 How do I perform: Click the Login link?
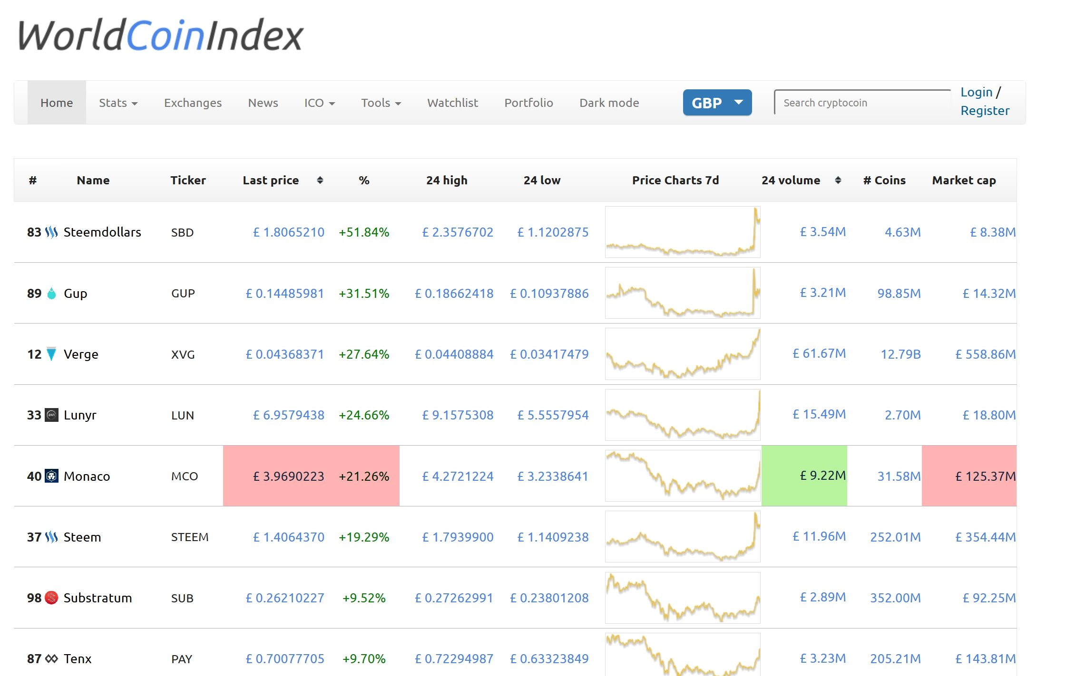click(976, 92)
